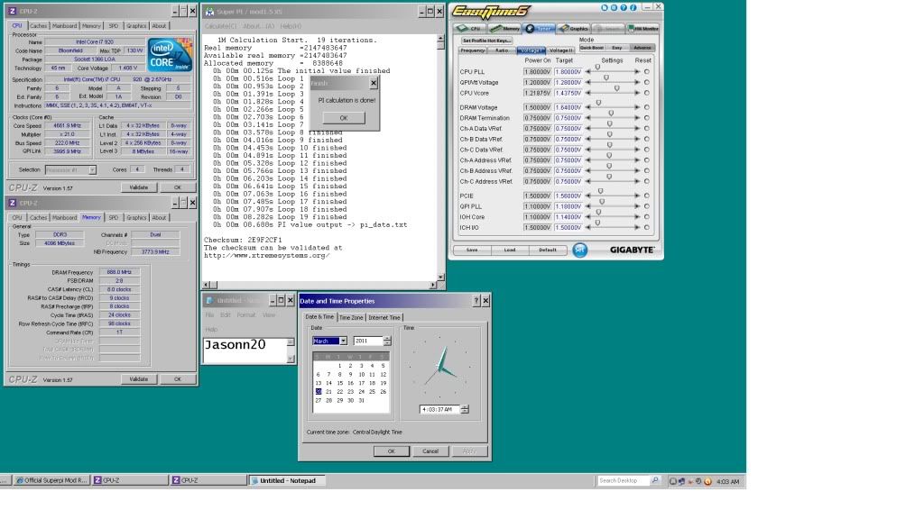Click OK in the PI calculation done dialog
The height and width of the screenshot is (519, 924).
[344, 118]
